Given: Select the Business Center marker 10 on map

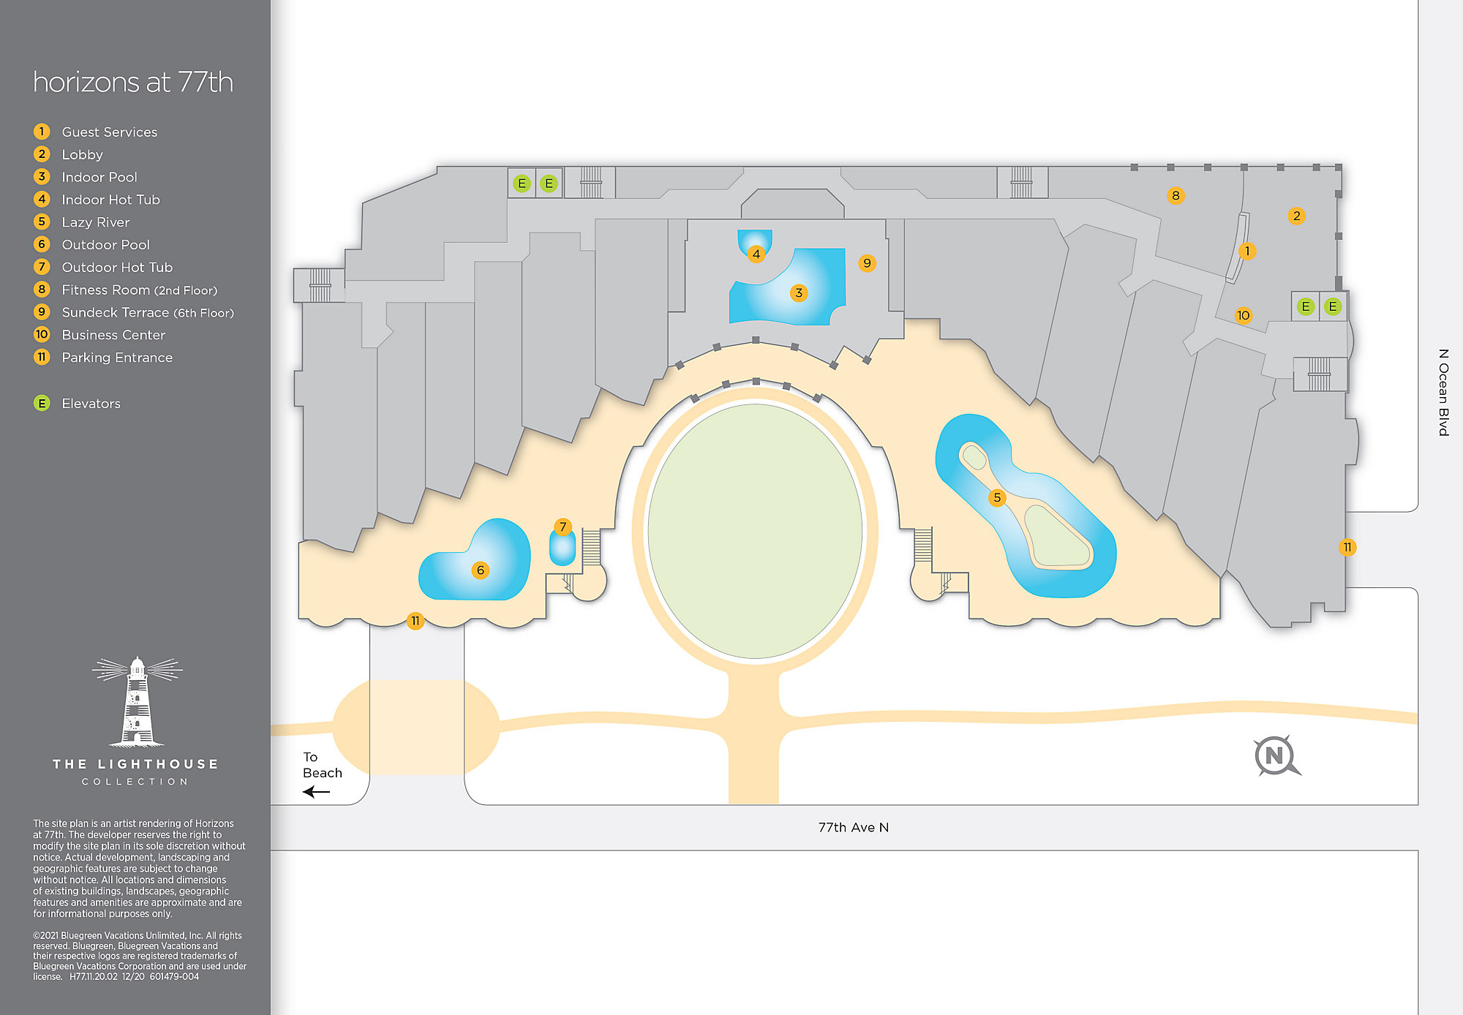Looking at the screenshot, I should point(1243,316).
